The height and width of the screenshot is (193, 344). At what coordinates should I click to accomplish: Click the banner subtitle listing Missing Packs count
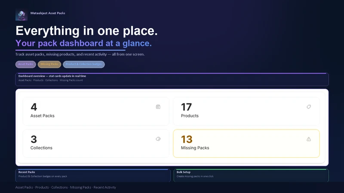click(x=51, y=80)
